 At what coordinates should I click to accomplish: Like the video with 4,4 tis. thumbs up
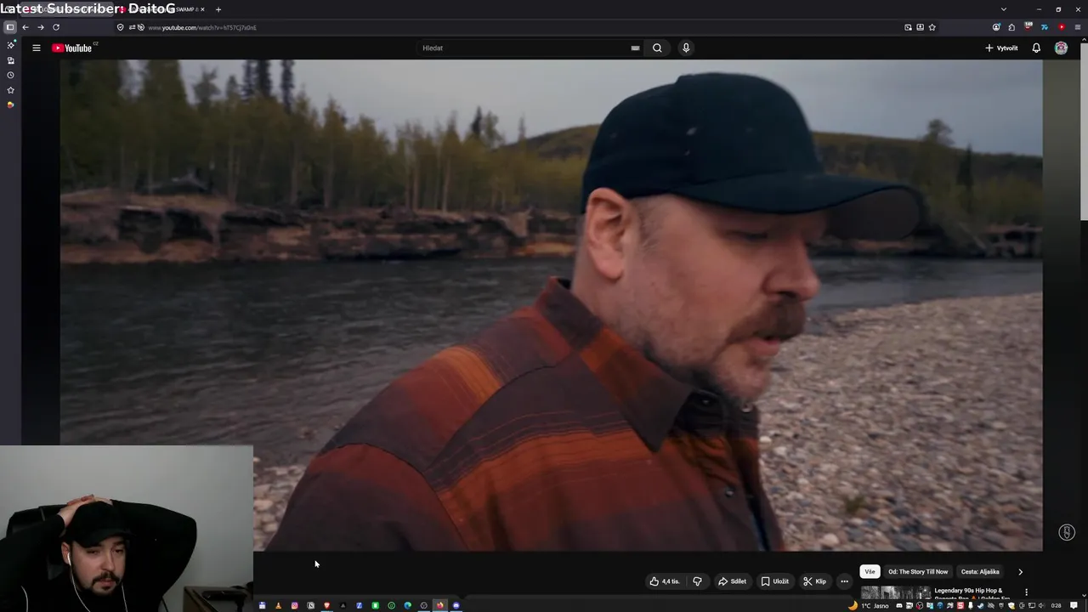(x=665, y=581)
